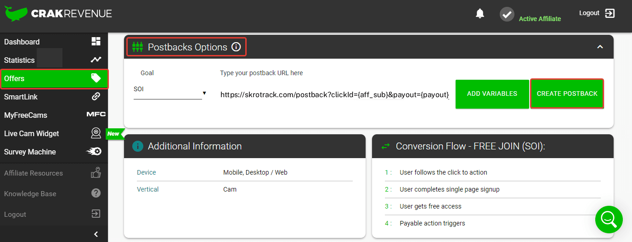Image resolution: width=632 pixels, height=242 pixels.
Task: Click the Live Cam Widget webcam icon
Action: (96, 133)
